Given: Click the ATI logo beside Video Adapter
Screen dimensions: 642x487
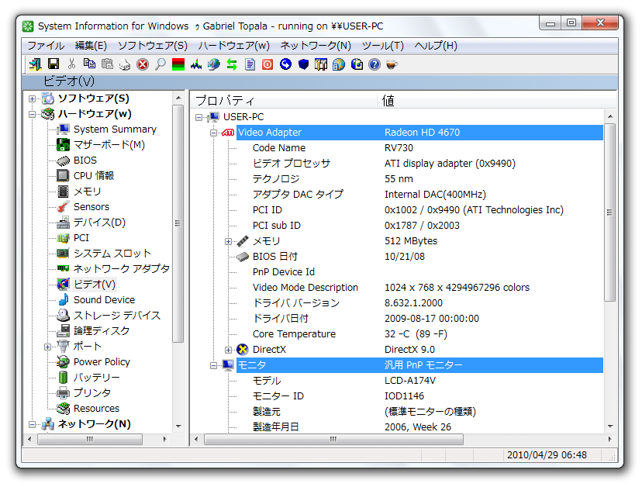Looking at the screenshot, I should 228,133.
